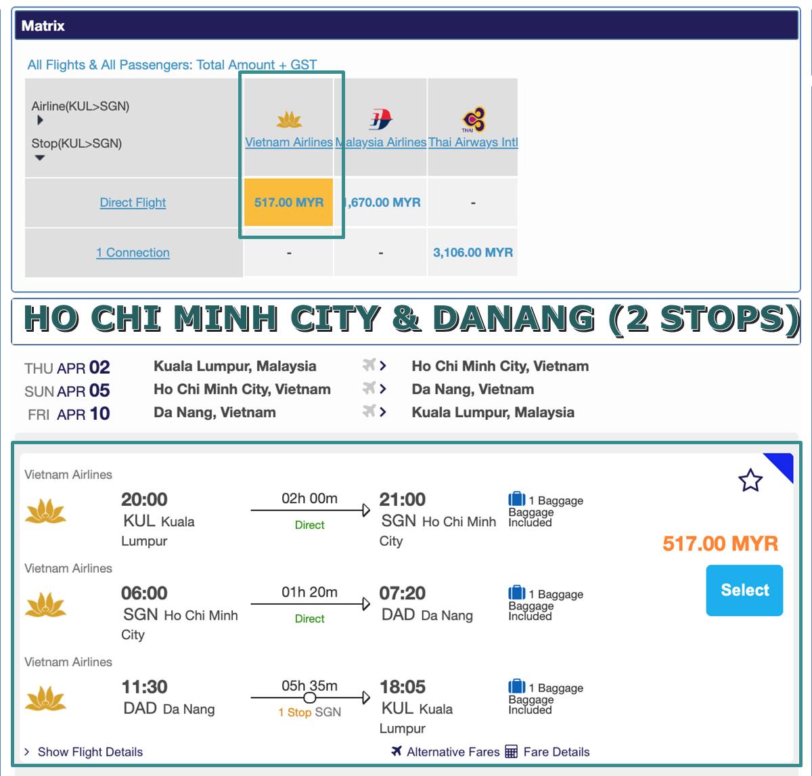Click the airplane icon next to Alternative Fares
This screenshot has height=776, width=812.
[x=397, y=751]
